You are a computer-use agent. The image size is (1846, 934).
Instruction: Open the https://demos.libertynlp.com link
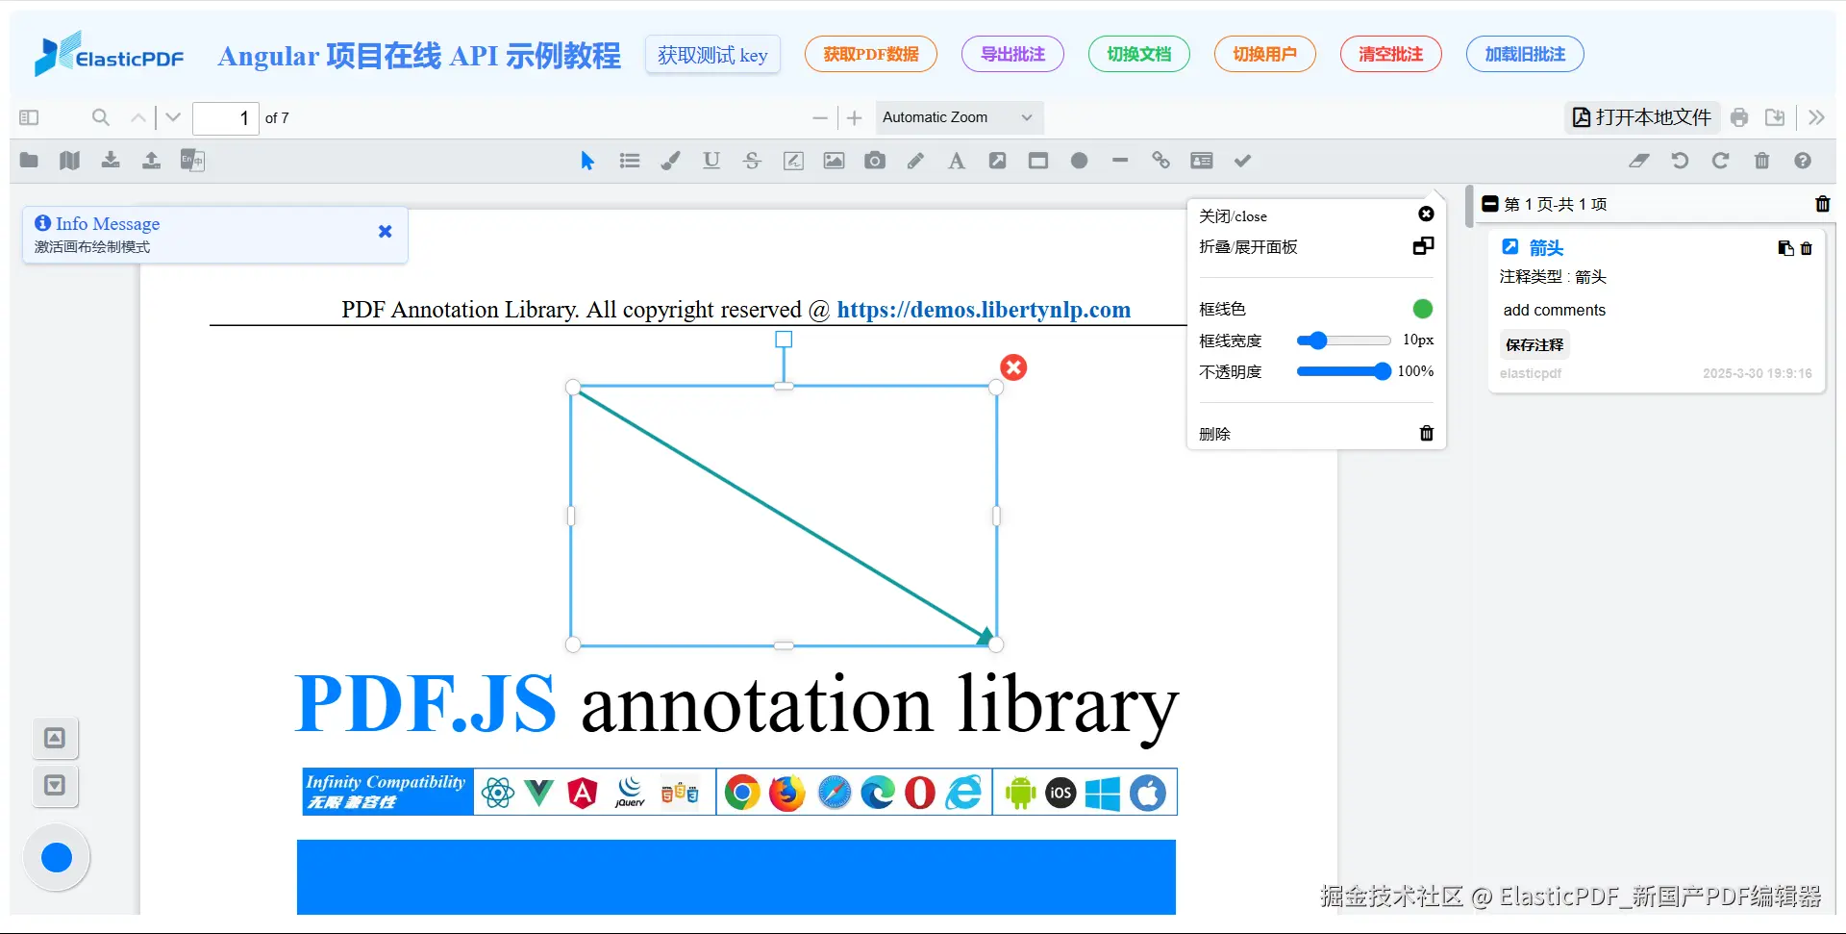984,310
